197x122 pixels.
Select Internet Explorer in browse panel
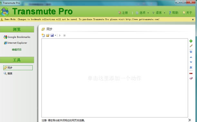pyautogui.click(x=15, y=43)
